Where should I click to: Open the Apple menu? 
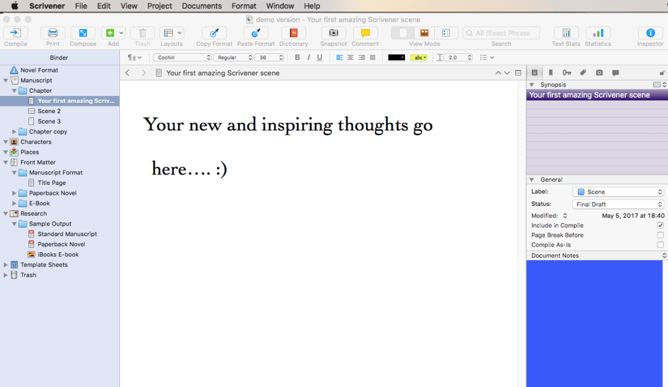pos(14,6)
